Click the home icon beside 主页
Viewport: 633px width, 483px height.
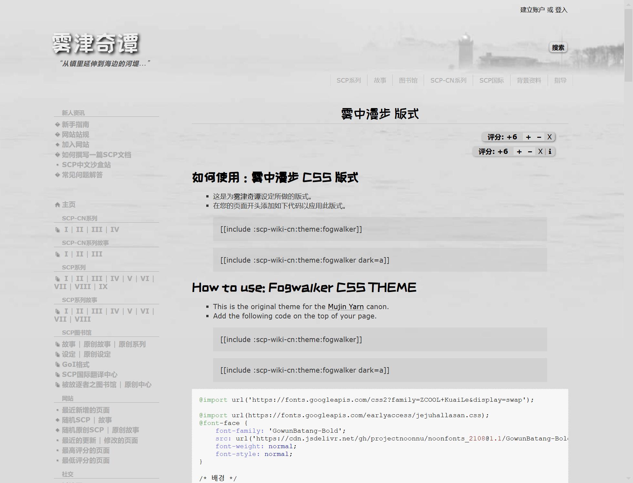click(57, 205)
